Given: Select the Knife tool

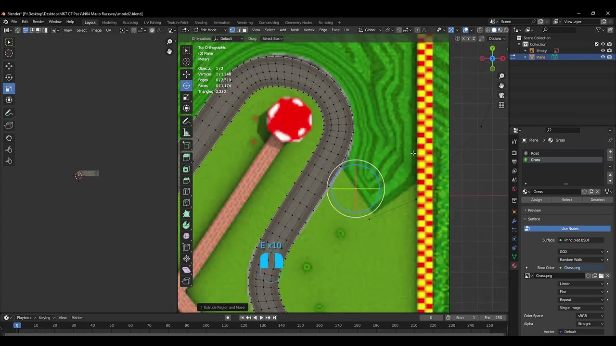Looking at the screenshot, I should [x=186, y=202].
